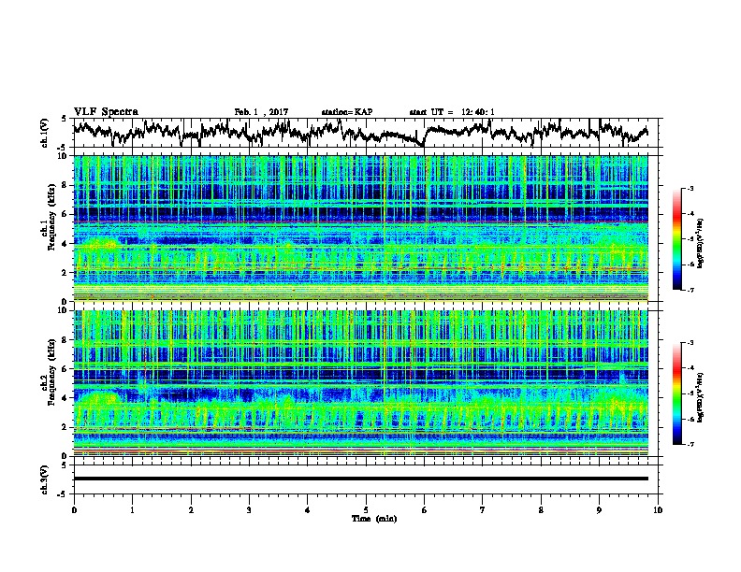The image size is (741, 572).
Task: Click the "VLF Spectra" plot title
Action: [106, 112]
